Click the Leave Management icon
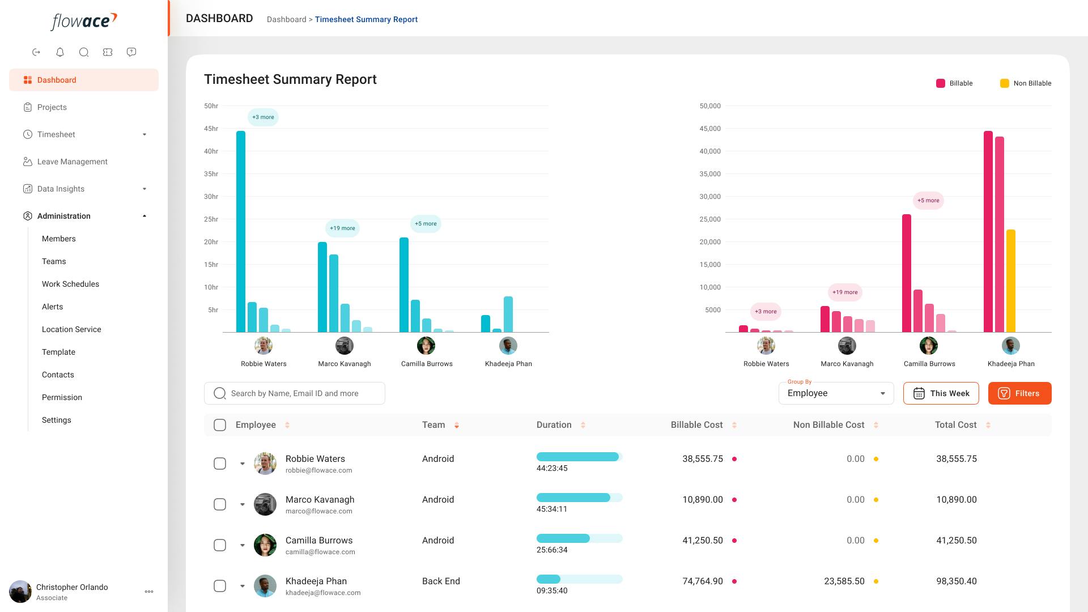The width and height of the screenshot is (1088, 612). coord(27,161)
